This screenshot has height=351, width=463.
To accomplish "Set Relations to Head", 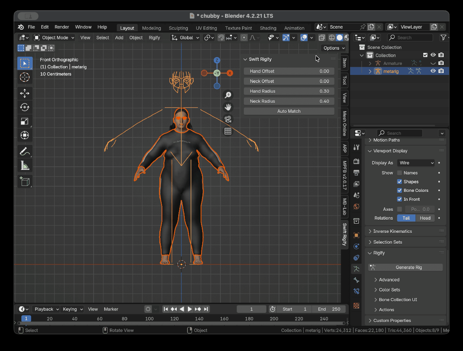I will (425, 218).
